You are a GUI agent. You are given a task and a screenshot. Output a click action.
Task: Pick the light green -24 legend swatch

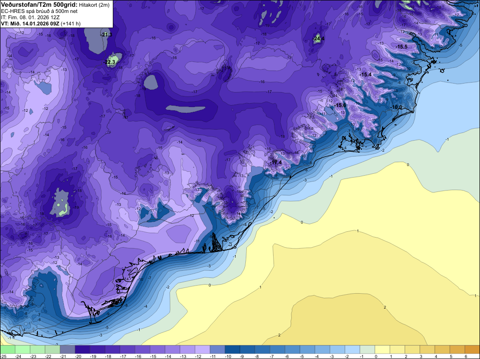23,349
